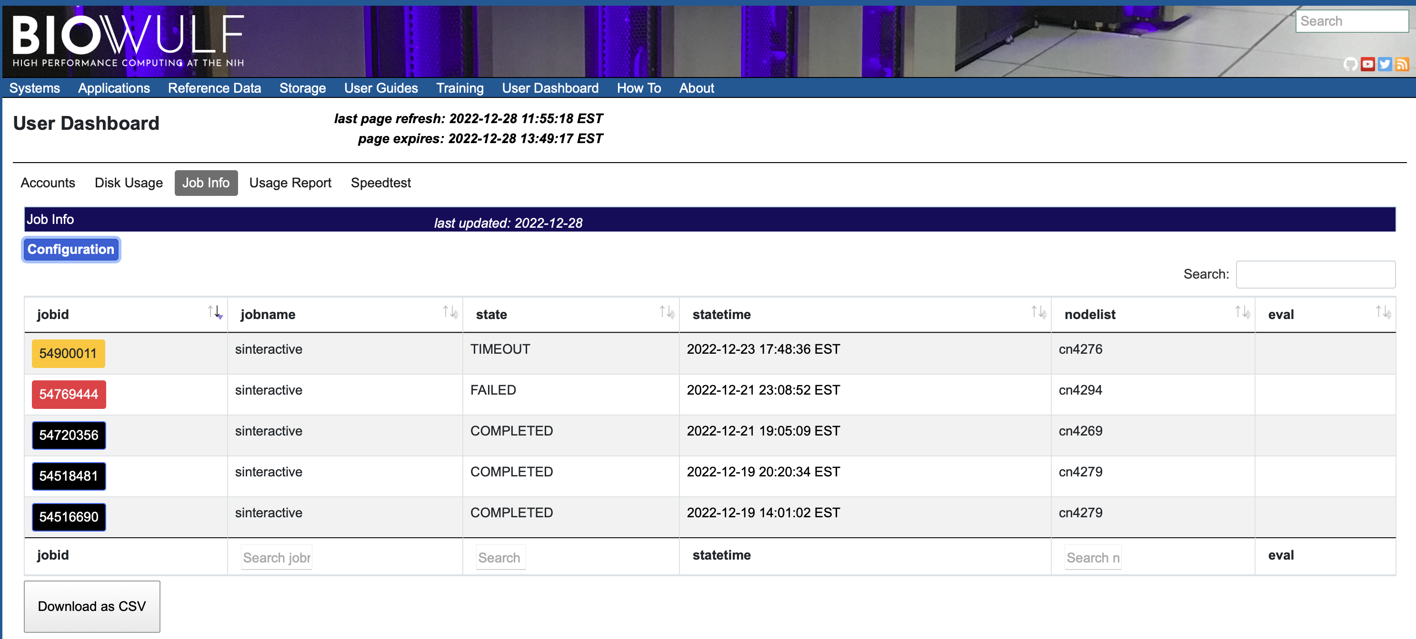Open Applications in navigation bar
The image size is (1416, 639).
(x=114, y=88)
